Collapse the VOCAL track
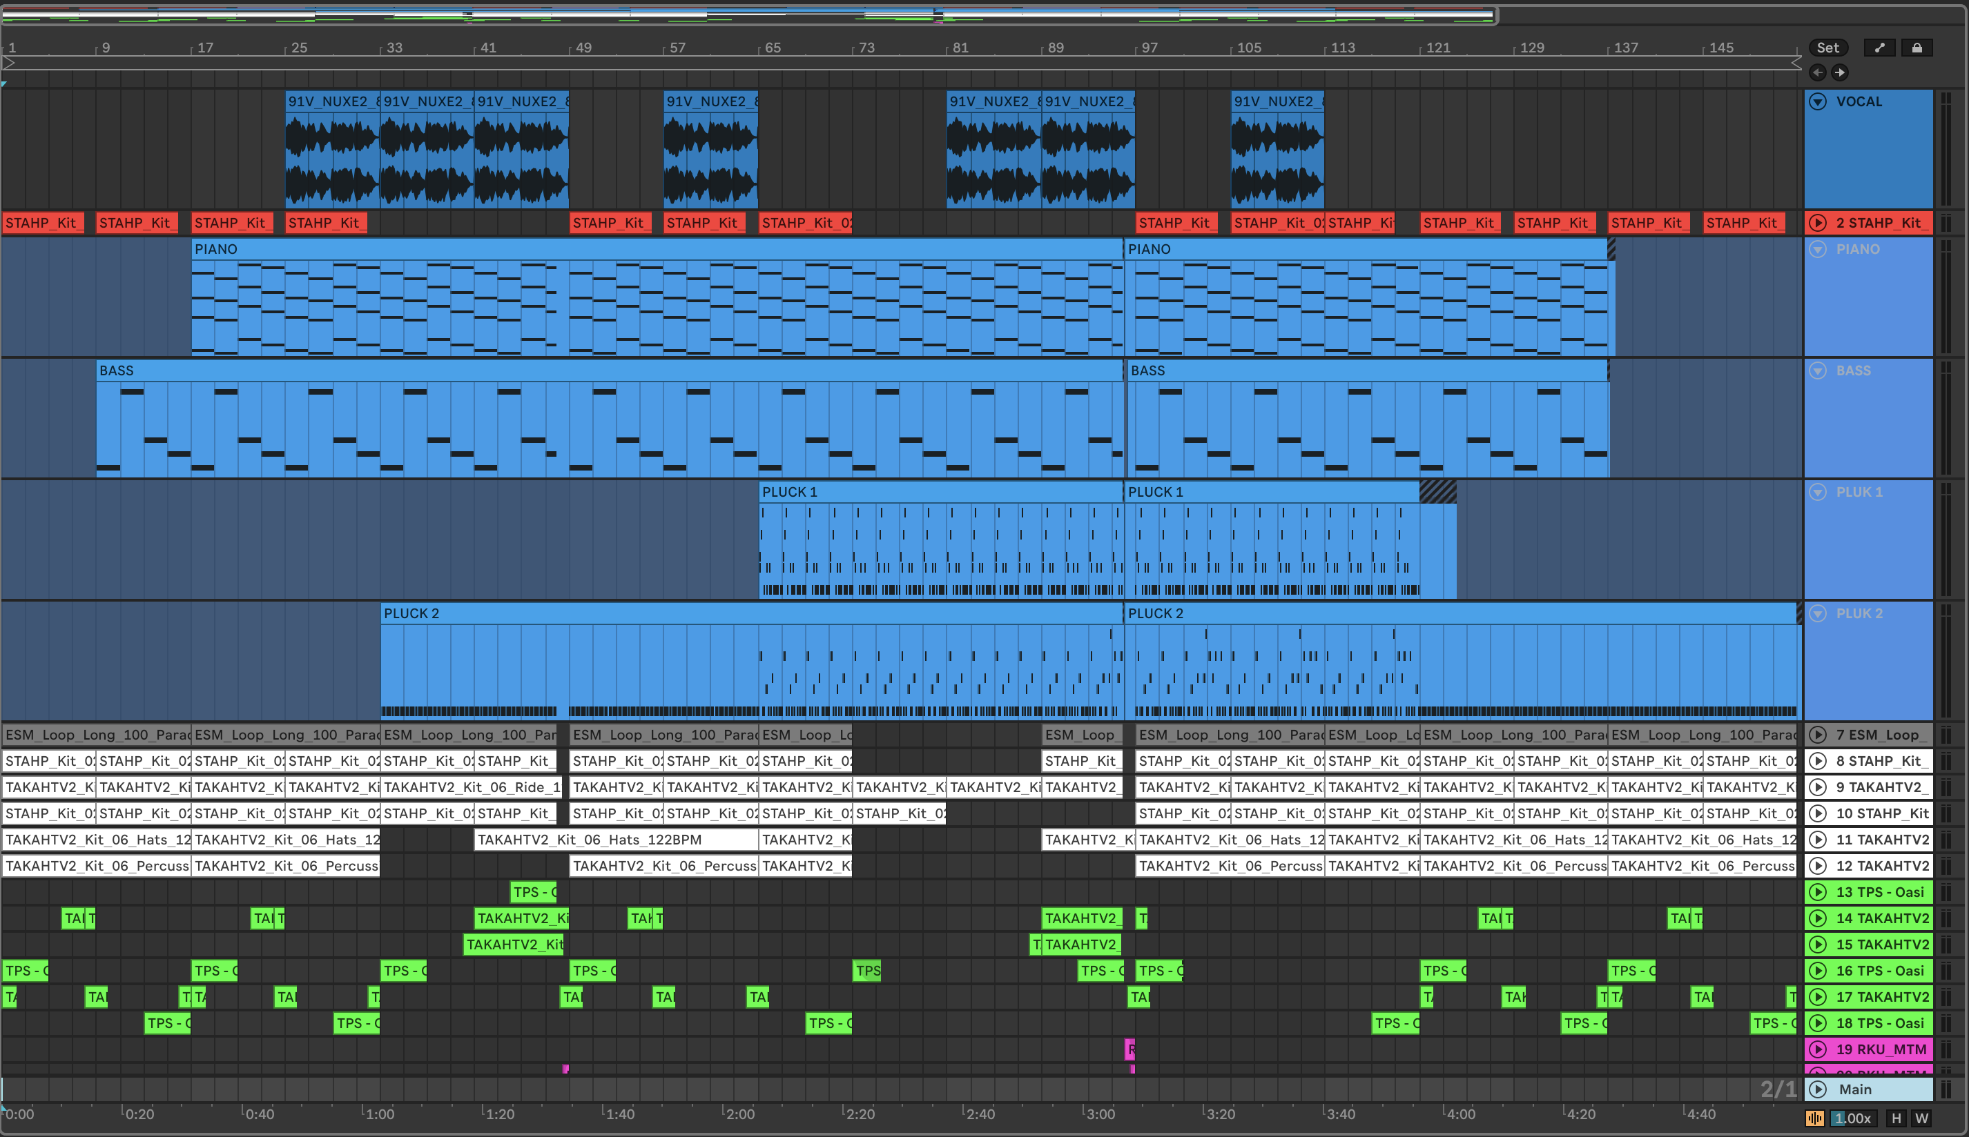The height and width of the screenshot is (1137, 1969). (x=1818, y=101)
